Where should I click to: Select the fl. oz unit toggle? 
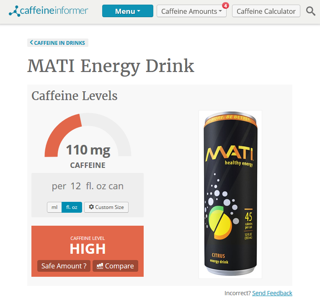[x=72, y=207]
